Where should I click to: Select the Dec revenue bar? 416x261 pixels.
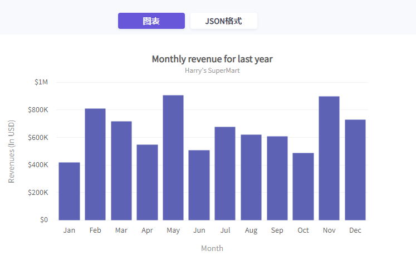(355, 170)
